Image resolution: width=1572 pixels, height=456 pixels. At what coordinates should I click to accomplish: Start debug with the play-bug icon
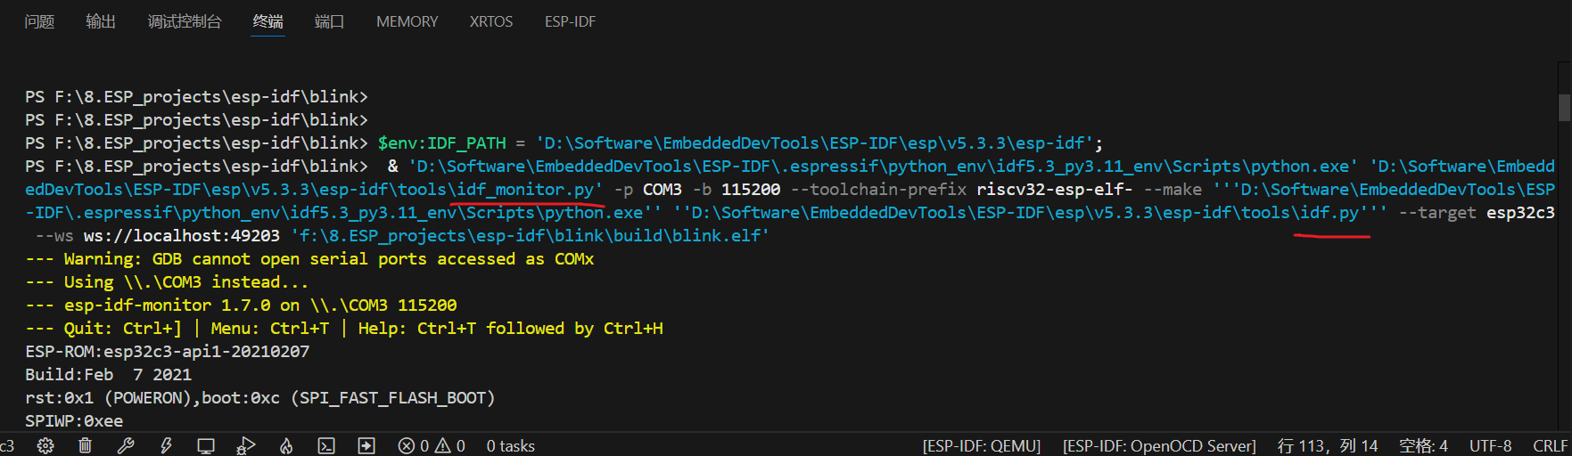pyautogui.click(x=246, y=445)
